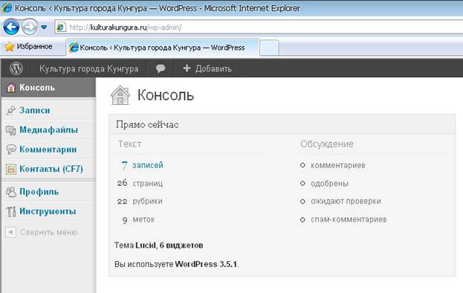Image resolution: width=463 pixels, height=293 pixels.
Task: Open Культура города Кунгура site link
Action: coord(89,68)
